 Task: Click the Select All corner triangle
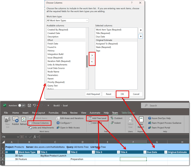[3, 142]
